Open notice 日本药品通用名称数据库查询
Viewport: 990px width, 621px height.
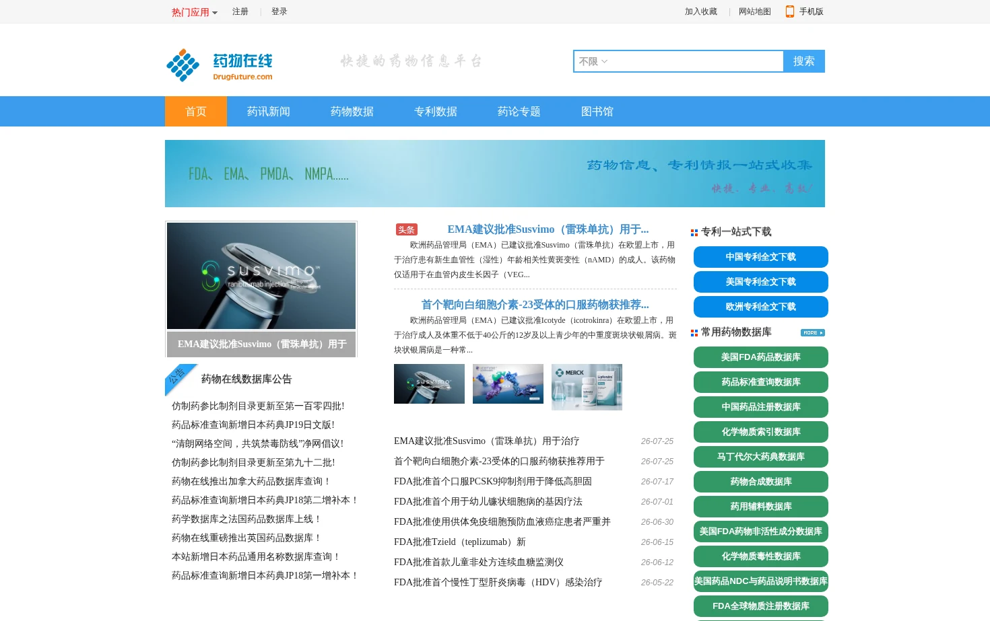pyautogui.click(x=257, y=557)
